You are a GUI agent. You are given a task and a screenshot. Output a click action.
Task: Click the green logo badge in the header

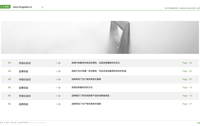pyautogui.click(x=5, y=7)
